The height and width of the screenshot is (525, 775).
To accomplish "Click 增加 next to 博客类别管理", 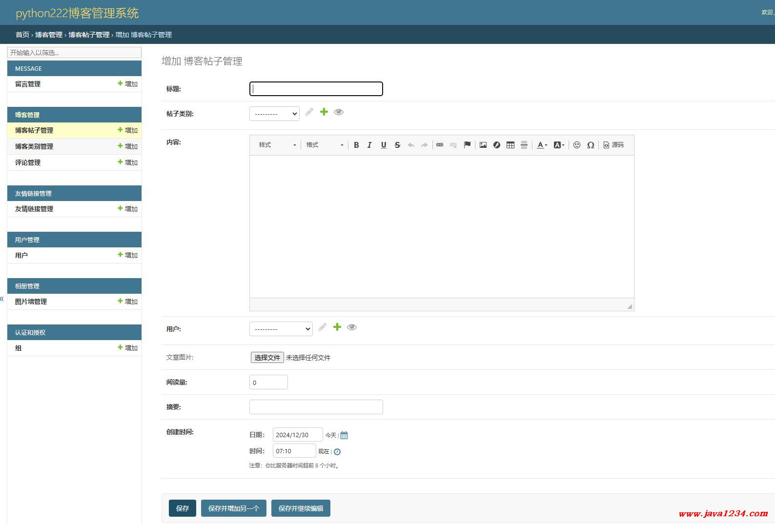I will click(128, 146).
